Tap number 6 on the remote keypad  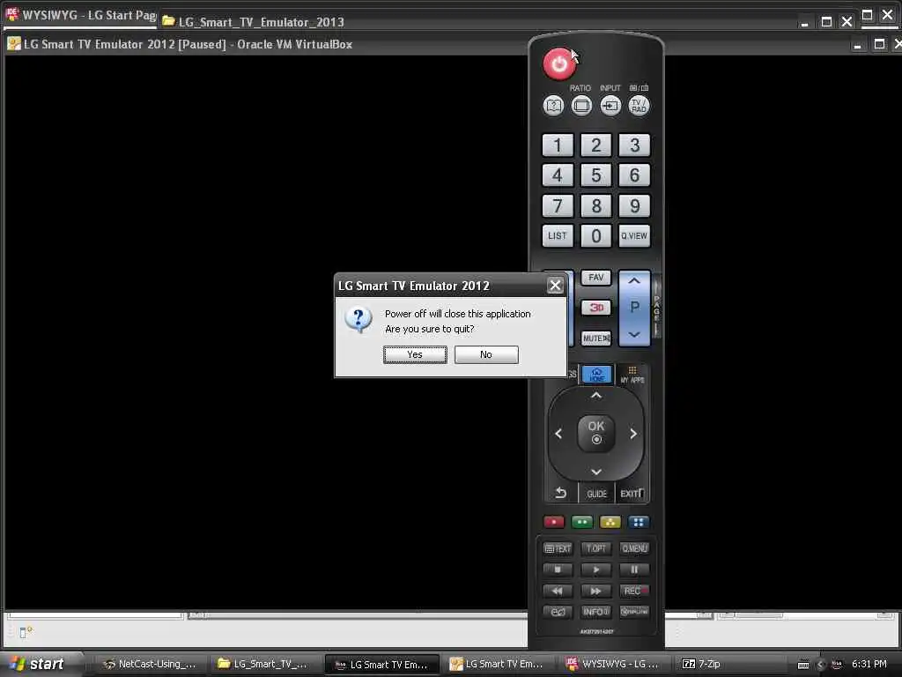[x=634, y=175]
